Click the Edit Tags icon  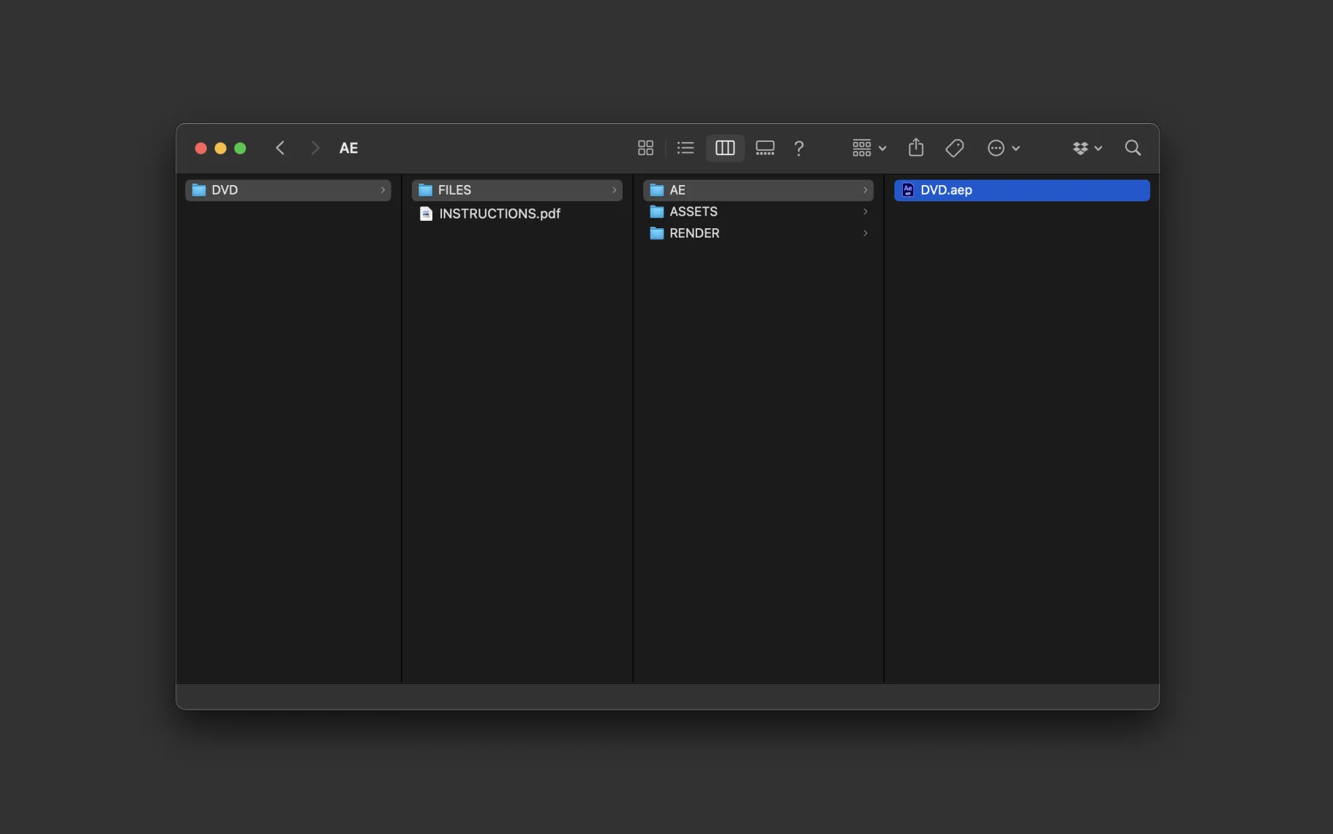(954, 148)
